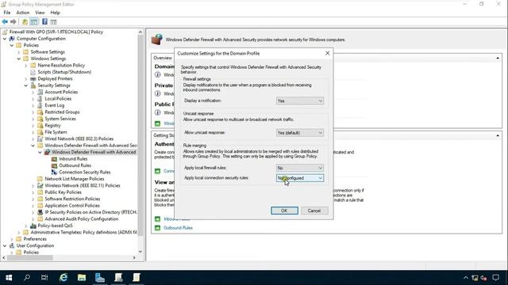Open the View menu
This screenshot has height=285, width=508.
[40, 13]
